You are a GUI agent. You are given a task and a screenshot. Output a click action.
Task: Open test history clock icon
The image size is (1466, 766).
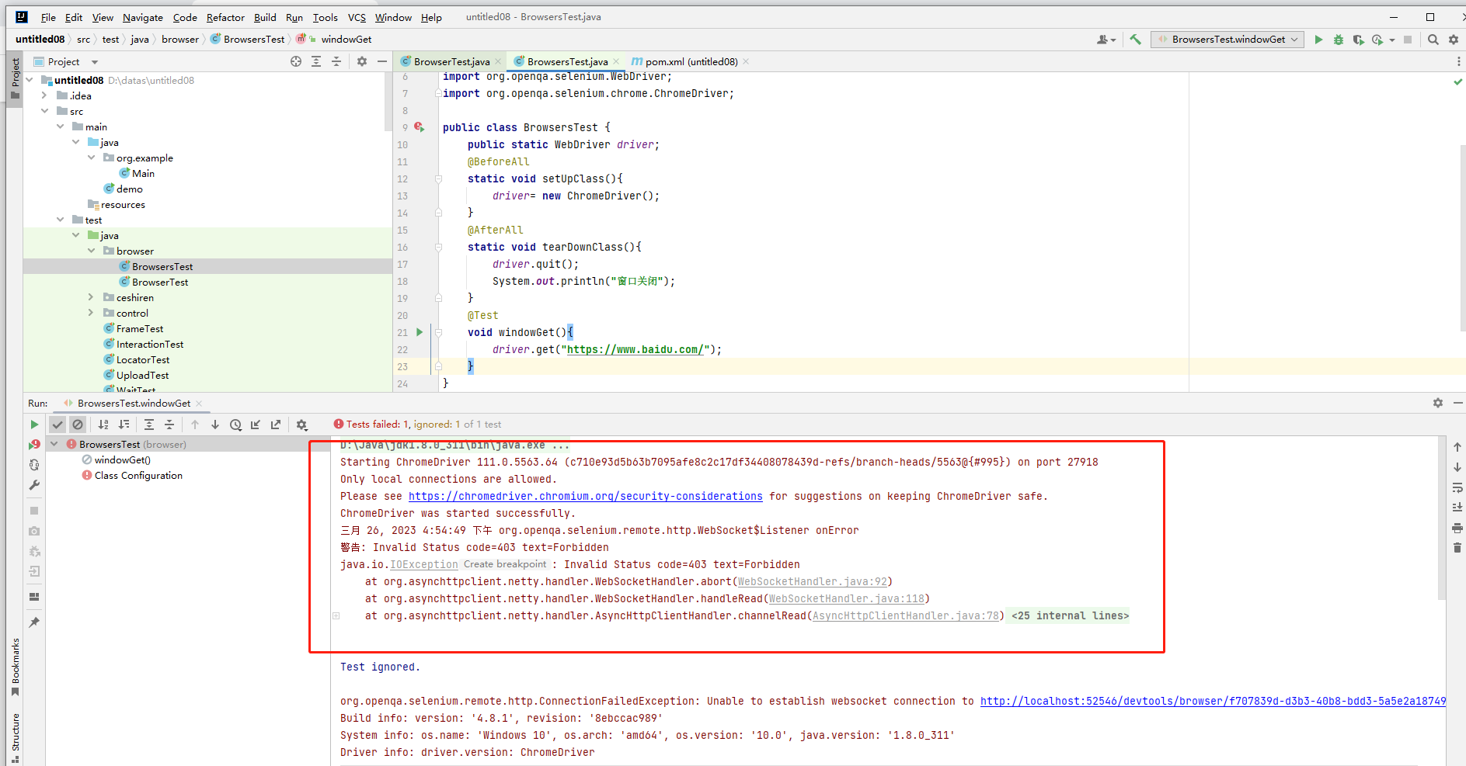(235, 425)
